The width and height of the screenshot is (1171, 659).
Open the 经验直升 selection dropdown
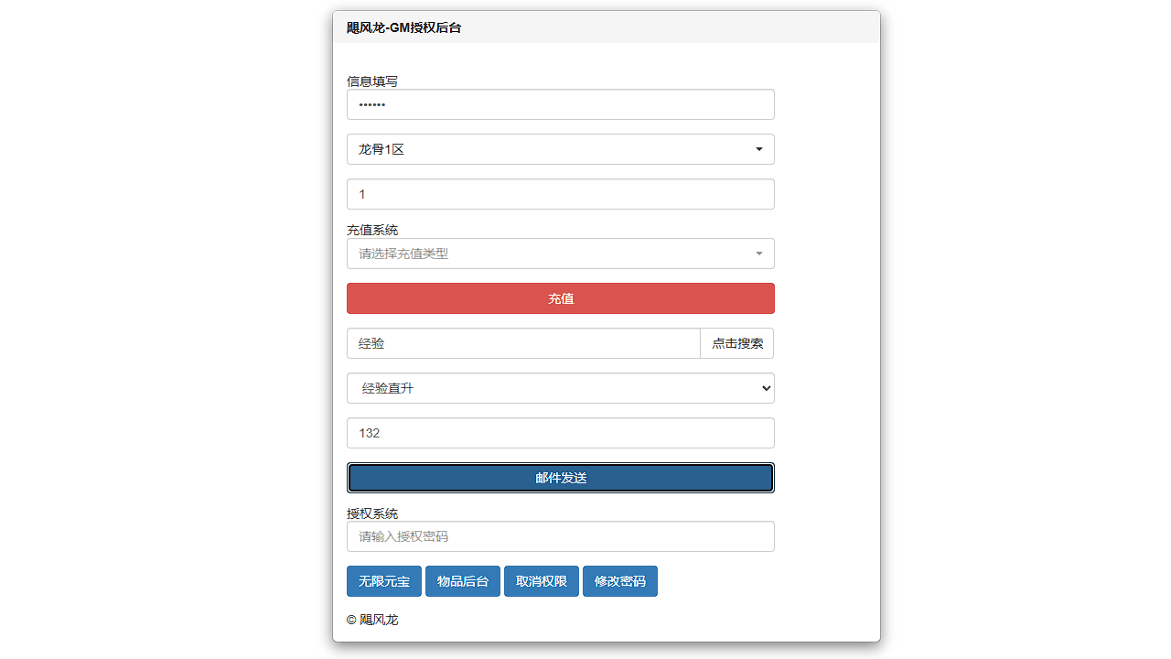560,388
